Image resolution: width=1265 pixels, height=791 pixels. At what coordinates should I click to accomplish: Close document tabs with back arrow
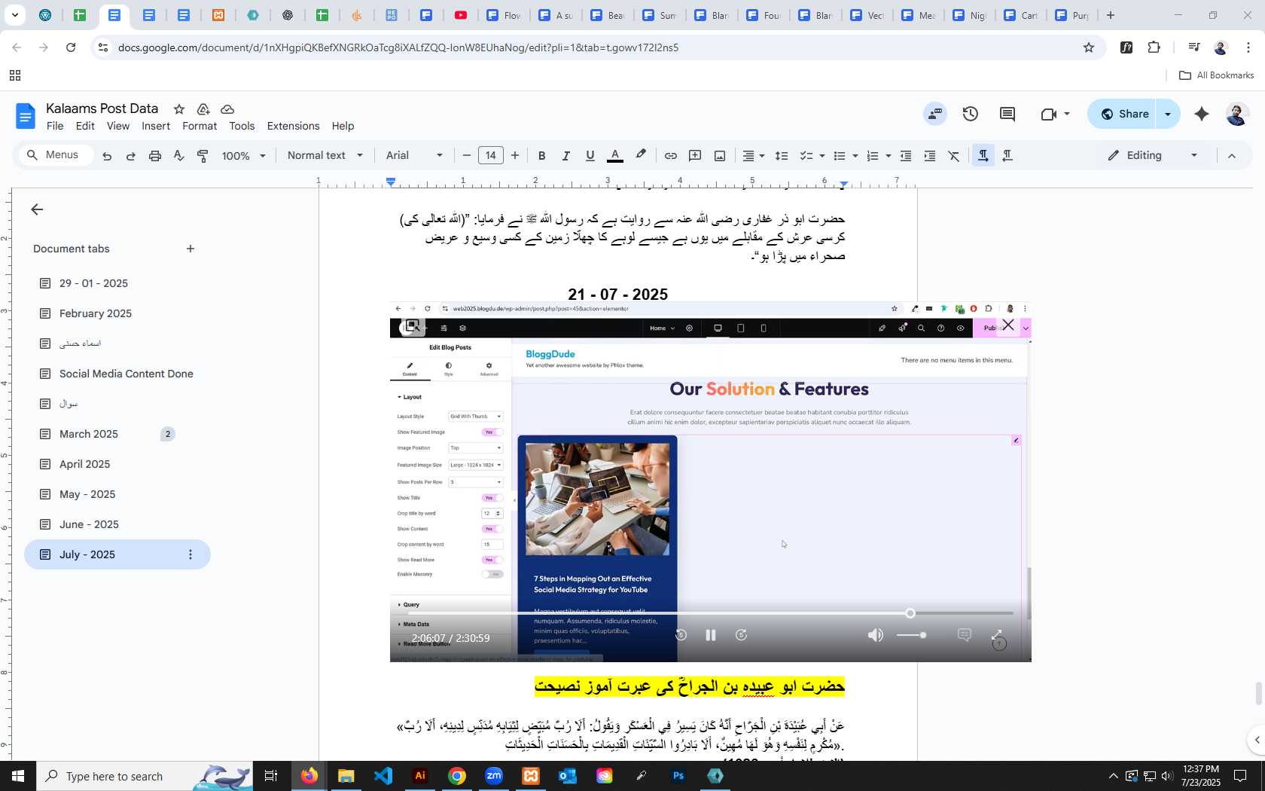click(37, 209)
